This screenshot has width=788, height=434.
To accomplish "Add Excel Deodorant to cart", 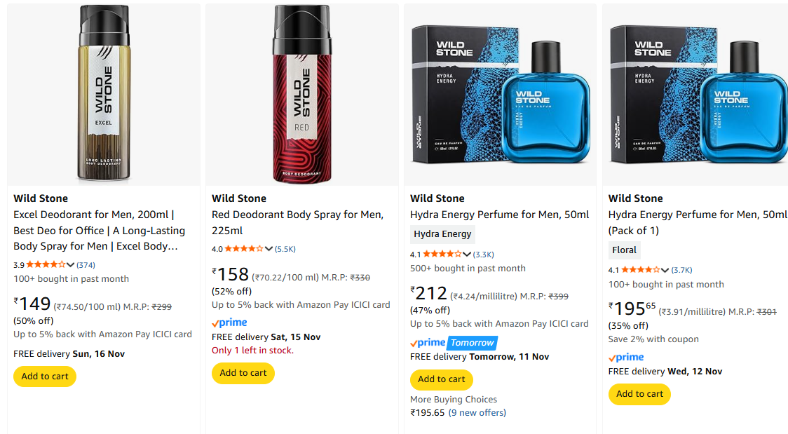I will click(45, 377).
